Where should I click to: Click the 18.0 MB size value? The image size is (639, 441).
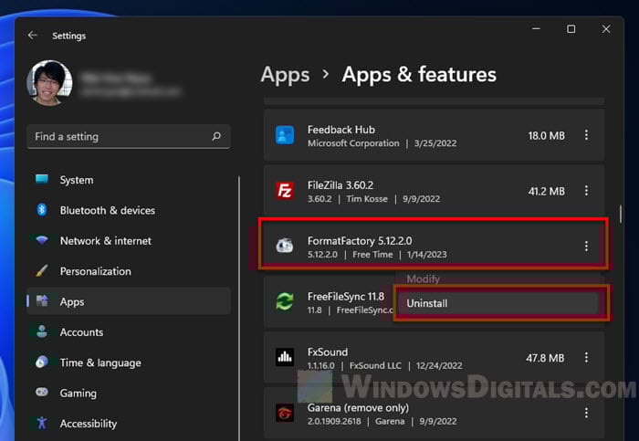coord(547,136)
